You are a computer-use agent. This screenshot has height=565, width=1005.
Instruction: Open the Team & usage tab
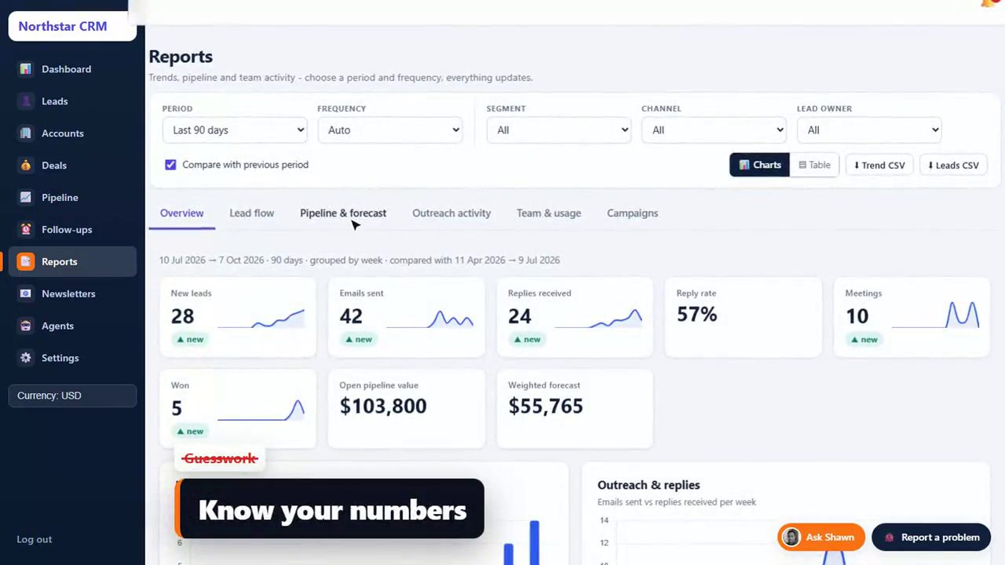(549, 213)
